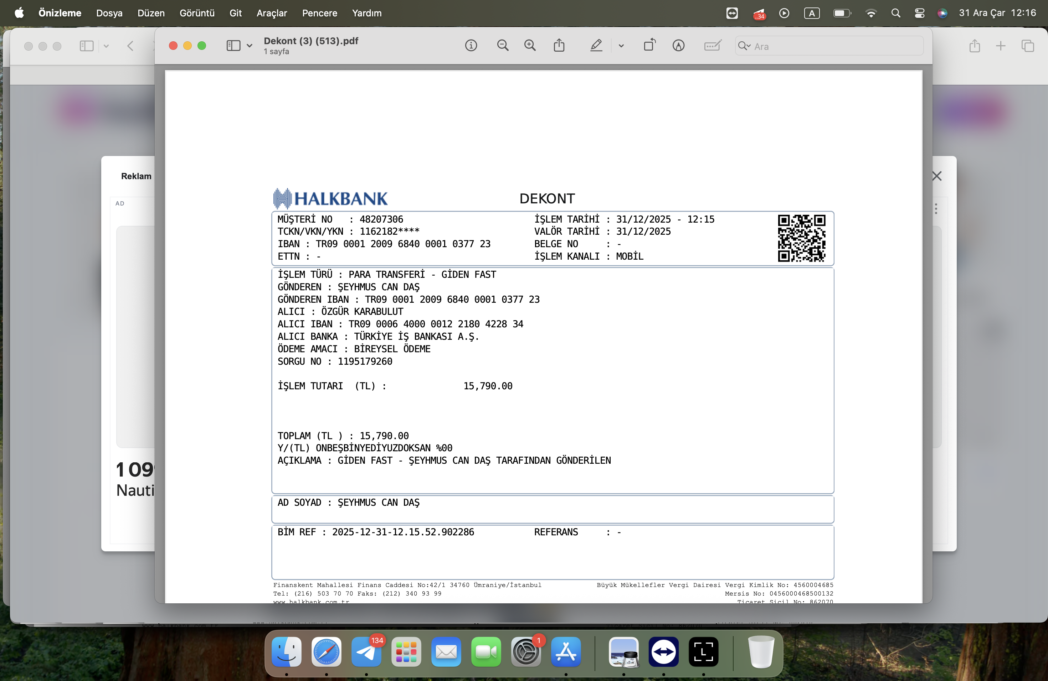Open the screen recording status icon

(784, 13)
